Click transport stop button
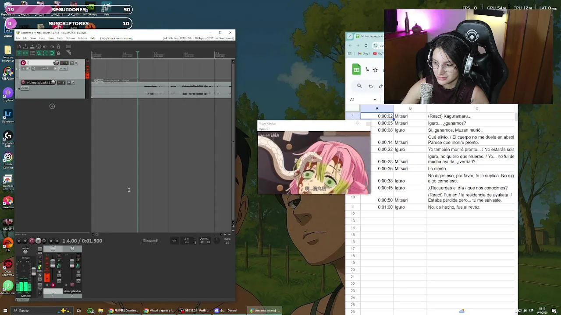This screenshot has height=315, width=561. pos(51,241)
